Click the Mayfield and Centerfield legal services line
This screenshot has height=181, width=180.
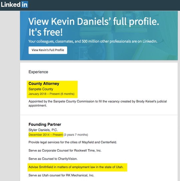[73, 142]
